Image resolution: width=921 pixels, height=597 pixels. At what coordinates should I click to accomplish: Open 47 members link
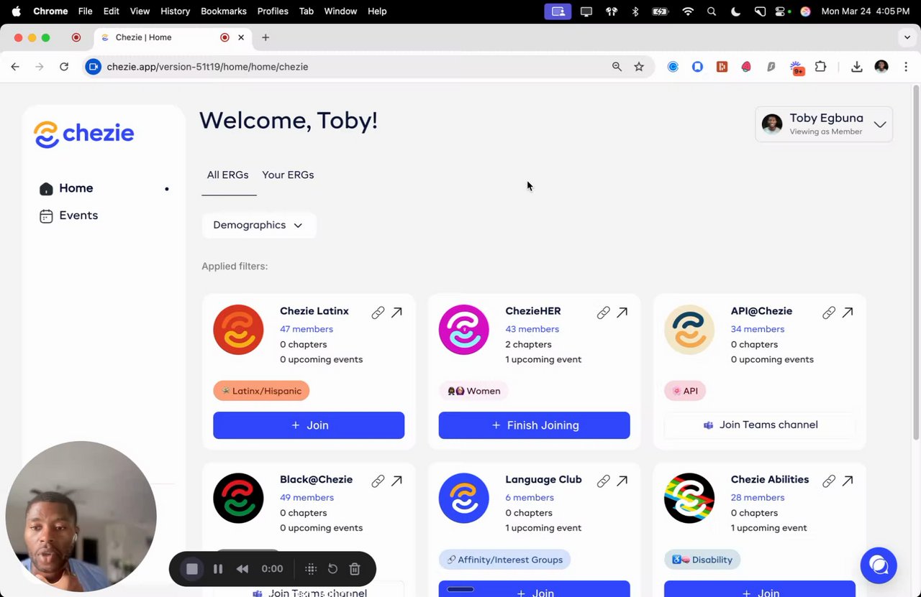point(307,329)
